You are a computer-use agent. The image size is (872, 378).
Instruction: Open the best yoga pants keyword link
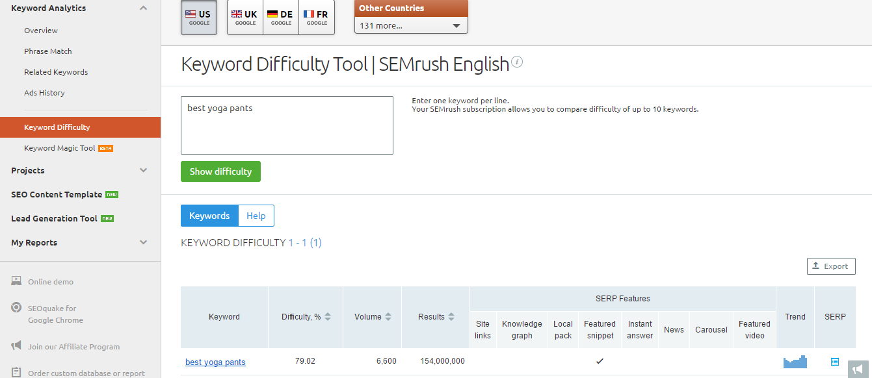(215, 362)
